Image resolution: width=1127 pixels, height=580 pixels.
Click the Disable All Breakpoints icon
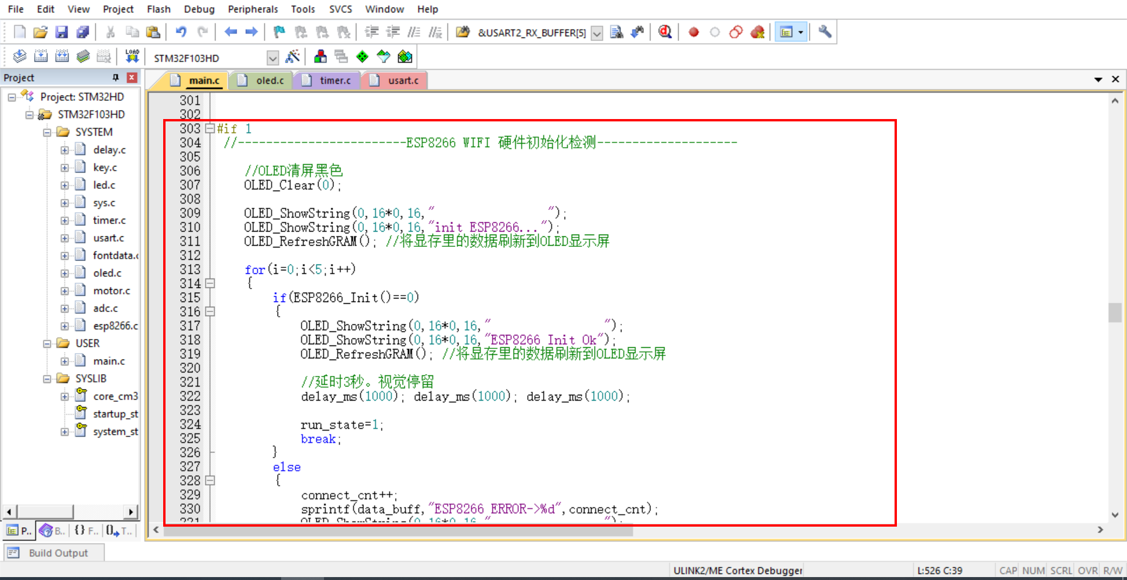click(736, 32)
